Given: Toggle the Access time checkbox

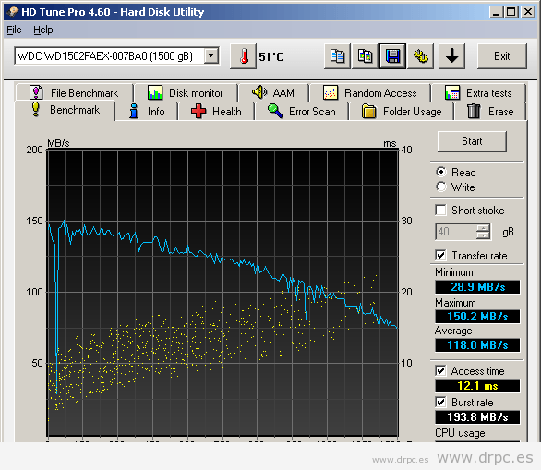Looking at the screenshot, I should (x=440, y=370).
